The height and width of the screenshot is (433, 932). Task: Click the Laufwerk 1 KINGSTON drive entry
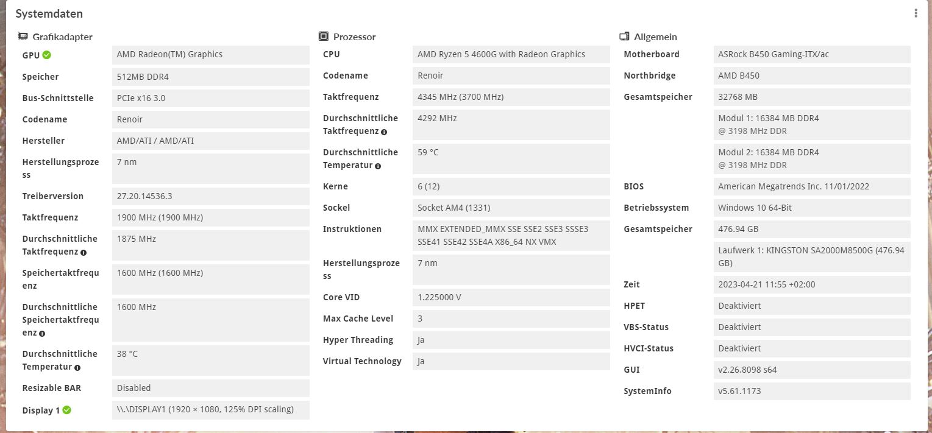pyautogui.click(x=812, y=257)
